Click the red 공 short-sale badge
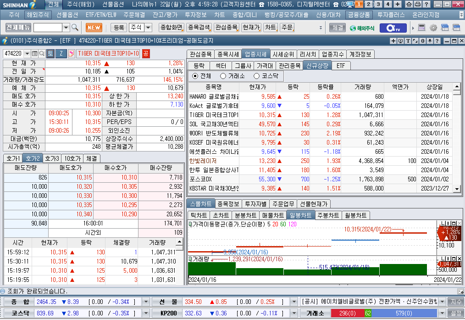This screenshot has width=465, height=320. click(146, 53)
